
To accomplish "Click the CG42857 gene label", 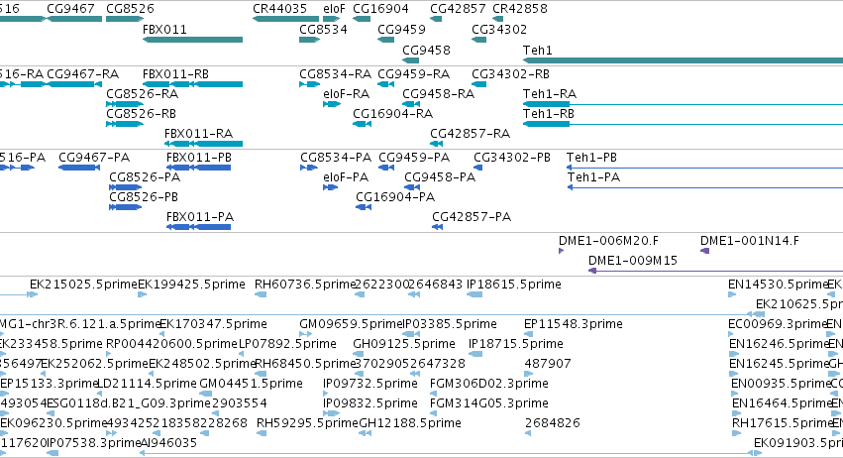I will point(458,9).
